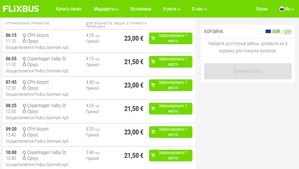Image resolution: width=299 pixels, height=169 pixels.
Task: Click the EU flag icon in the cart
Action: 268,31
